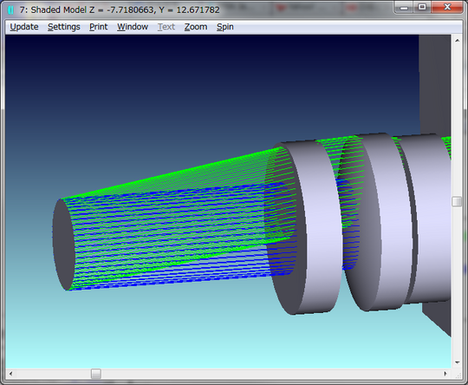This screenshot has width=468, height=385.
Task: Open the Spin menu
Action: tap(225, 27)
